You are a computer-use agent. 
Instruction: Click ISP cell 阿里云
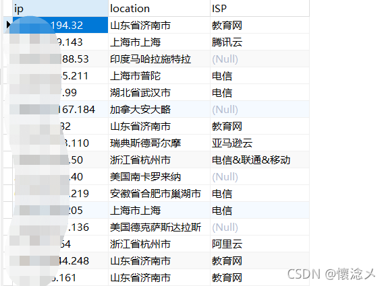coord(227,244)
